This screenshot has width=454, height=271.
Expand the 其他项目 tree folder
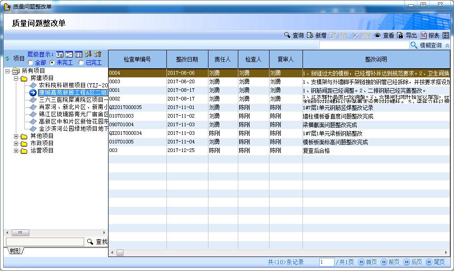[16, 136]
